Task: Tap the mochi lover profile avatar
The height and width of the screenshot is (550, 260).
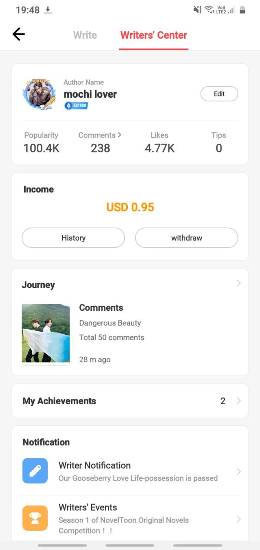Action: (x=39, y=94)
